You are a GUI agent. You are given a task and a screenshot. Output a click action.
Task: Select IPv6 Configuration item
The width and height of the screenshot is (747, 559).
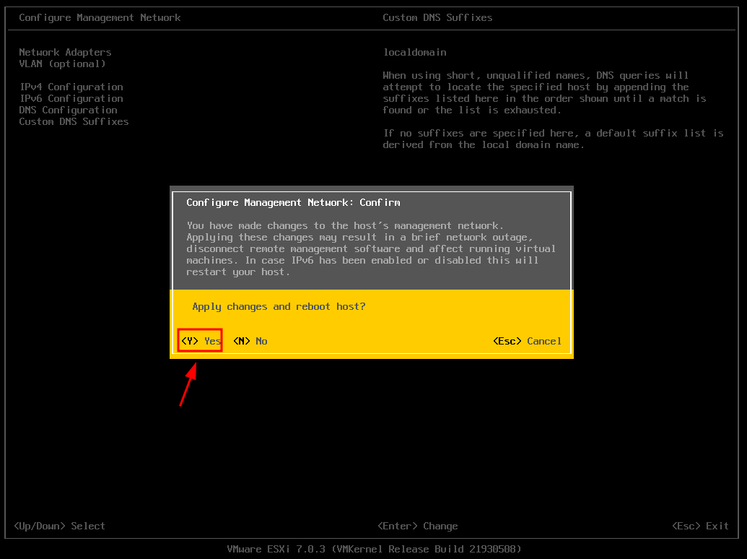pyautogui.click(x=71, y=98)
